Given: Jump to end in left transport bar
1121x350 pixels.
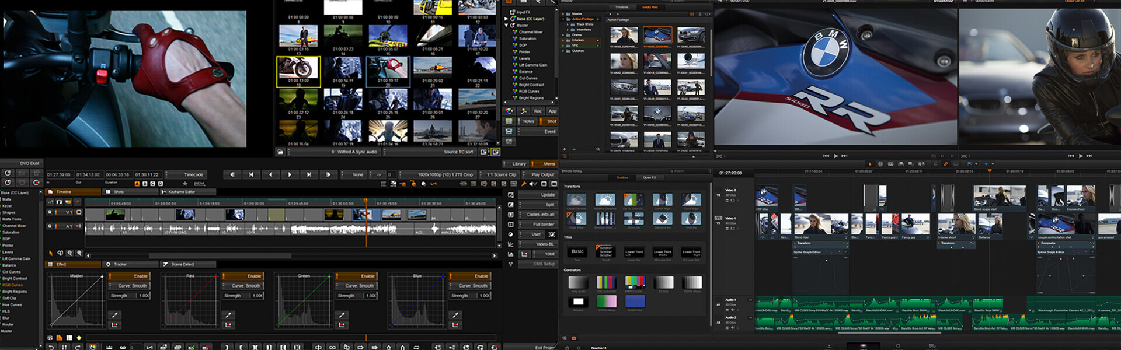Looking at the screenshot, I should click(x=309, y=174).
